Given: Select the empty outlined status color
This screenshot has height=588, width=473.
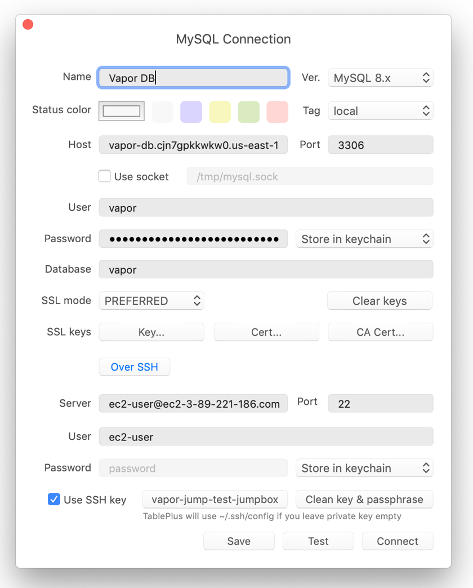Looking at the screenshot, I should [x=122, y=111].
